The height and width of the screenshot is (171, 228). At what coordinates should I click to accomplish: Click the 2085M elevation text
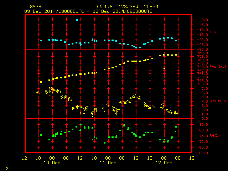pyautogui.click(x=151, y=7)
